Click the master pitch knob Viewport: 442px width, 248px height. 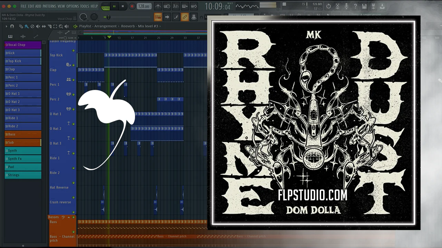pos(94,17)
